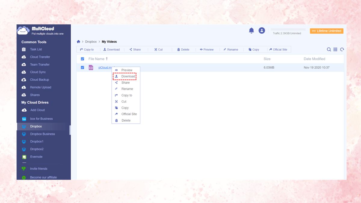Open the notifications bell icon

[x=251, y=30]
